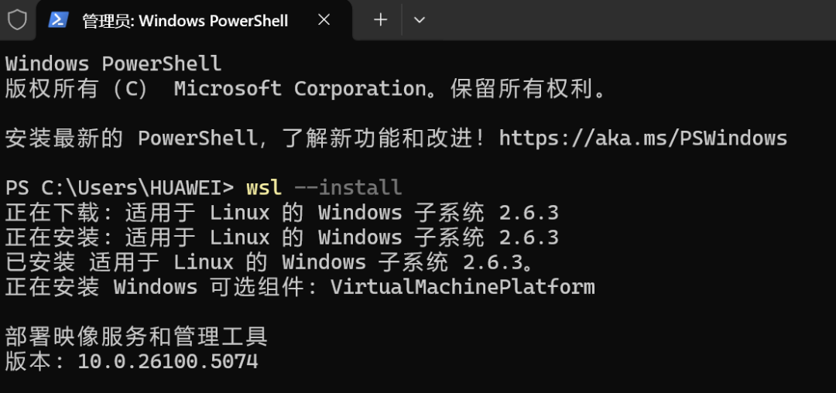Expand the new tab profile dropdown

(x=420, y=20)
